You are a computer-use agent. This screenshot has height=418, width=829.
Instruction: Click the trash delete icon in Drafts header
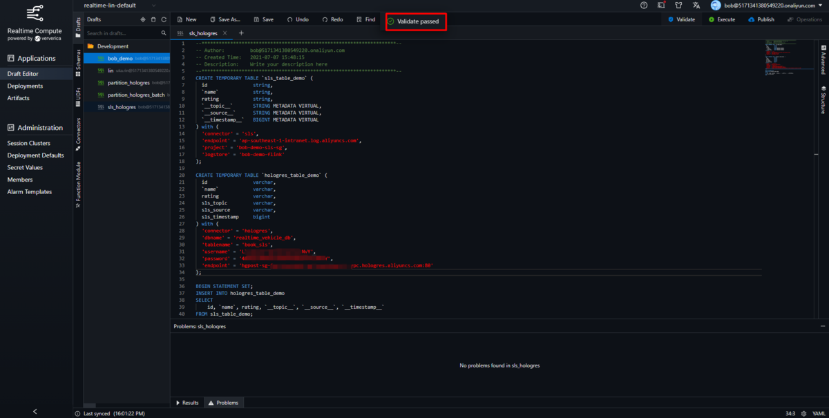[153, 19]
